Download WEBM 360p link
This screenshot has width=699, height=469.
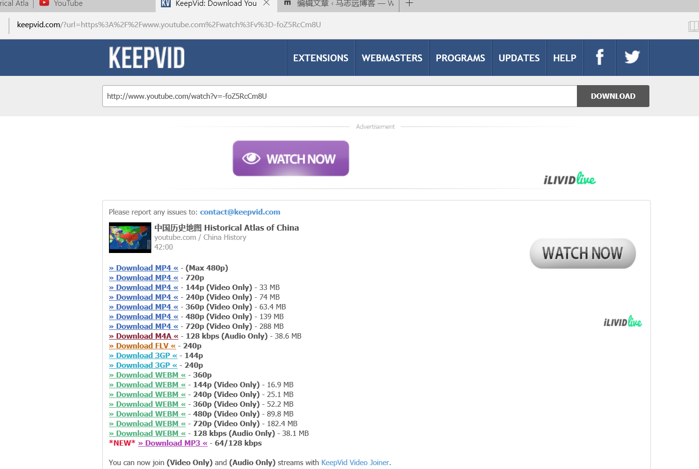[x=147, y=375]
